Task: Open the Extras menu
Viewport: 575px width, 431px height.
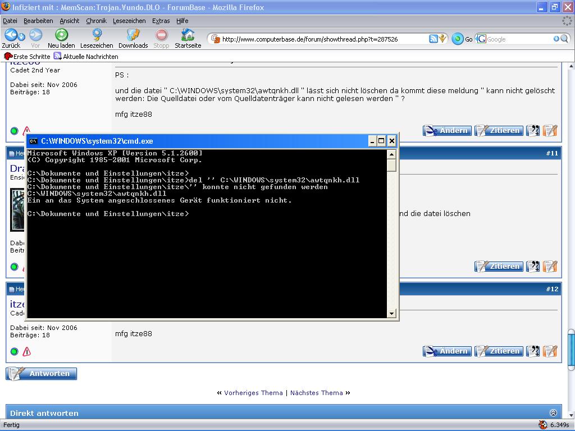Action: click(x=161, y=21)
